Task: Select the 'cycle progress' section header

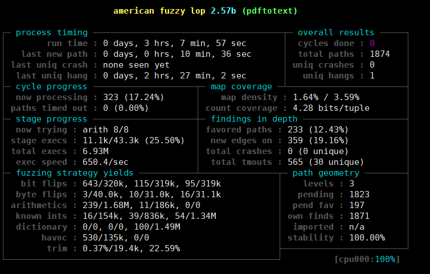Action: click(51, 86)
